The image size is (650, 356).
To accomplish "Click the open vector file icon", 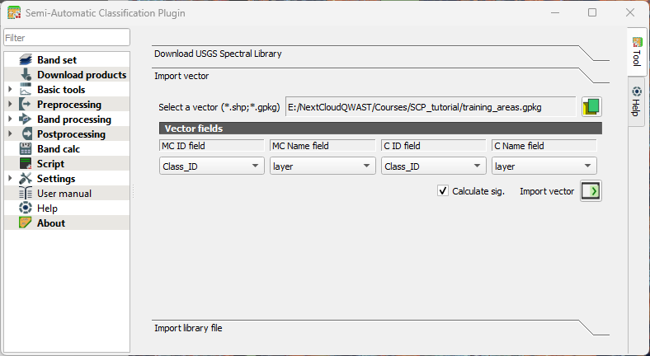I will (x=591, y=107).
